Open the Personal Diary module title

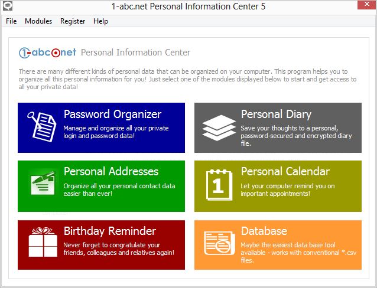click(276, 114)
